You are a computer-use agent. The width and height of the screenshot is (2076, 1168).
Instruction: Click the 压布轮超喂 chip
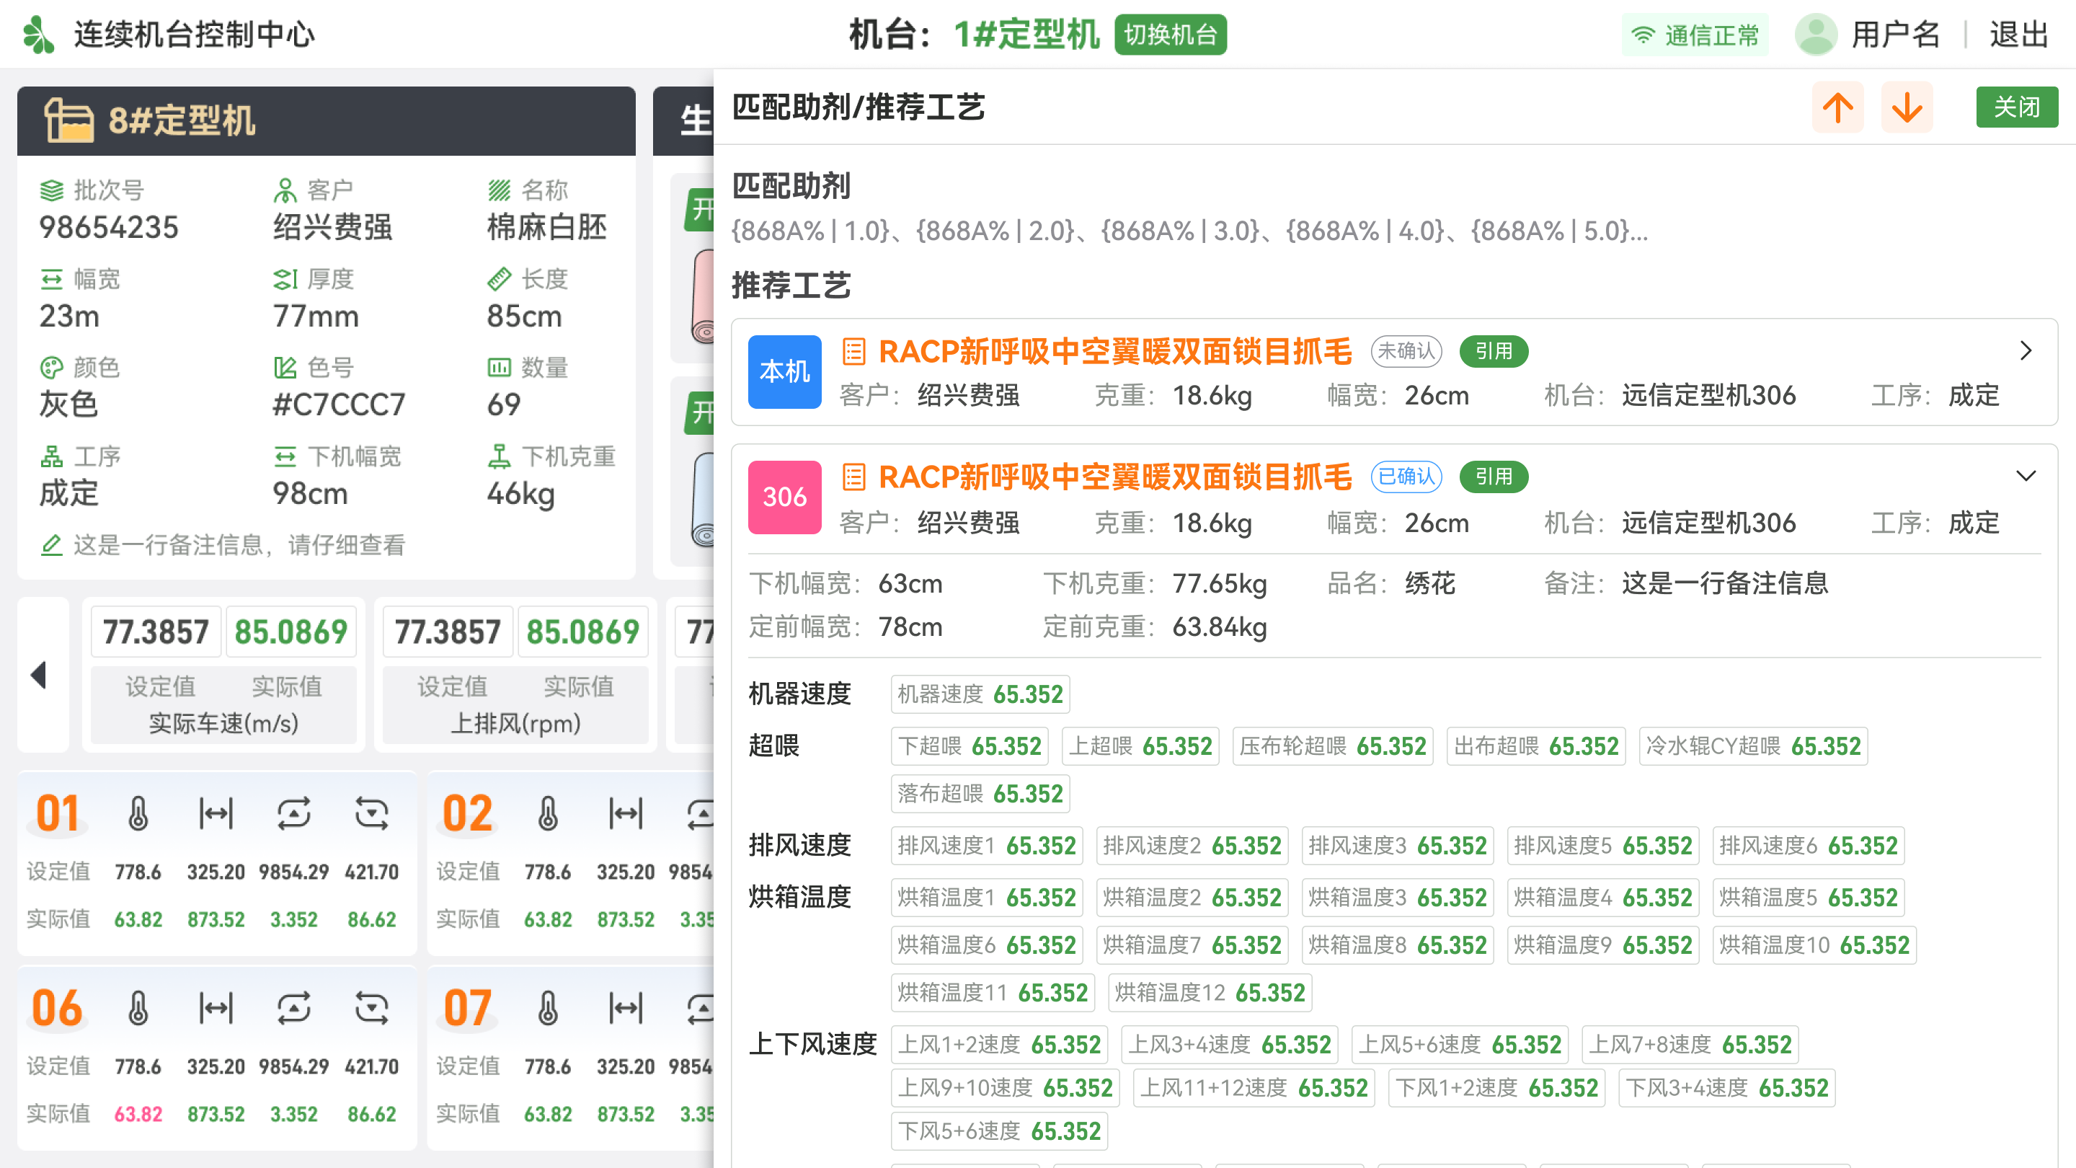[1332, 746]
